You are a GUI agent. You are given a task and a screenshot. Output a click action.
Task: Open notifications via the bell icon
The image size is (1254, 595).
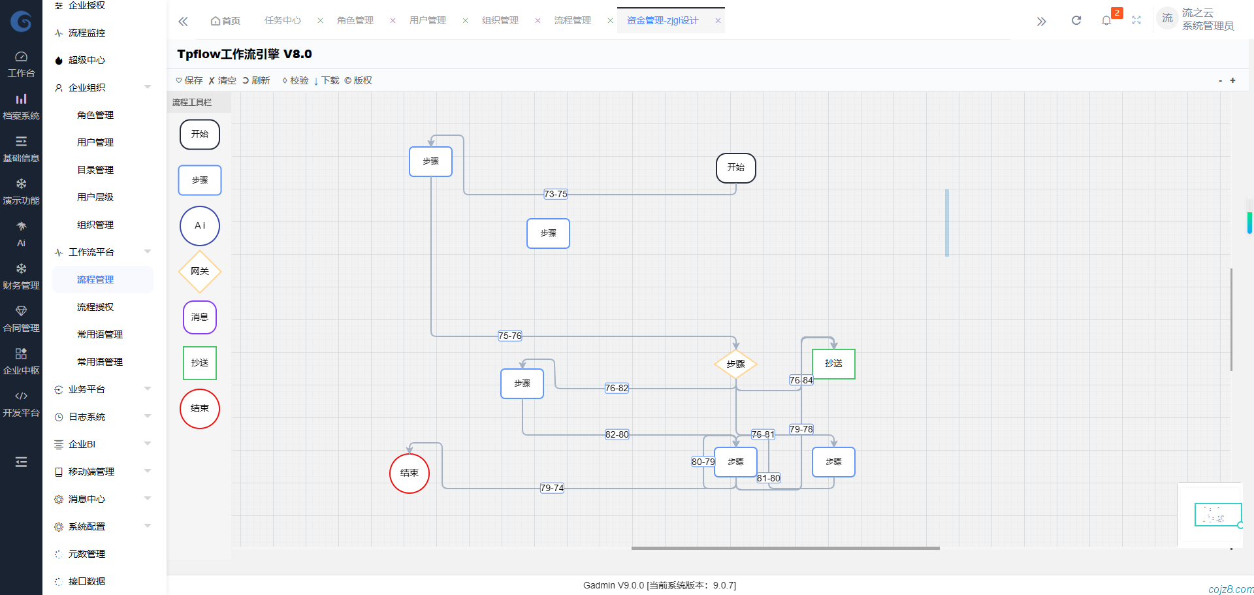pyautogui.click(x=1106, y=20)
